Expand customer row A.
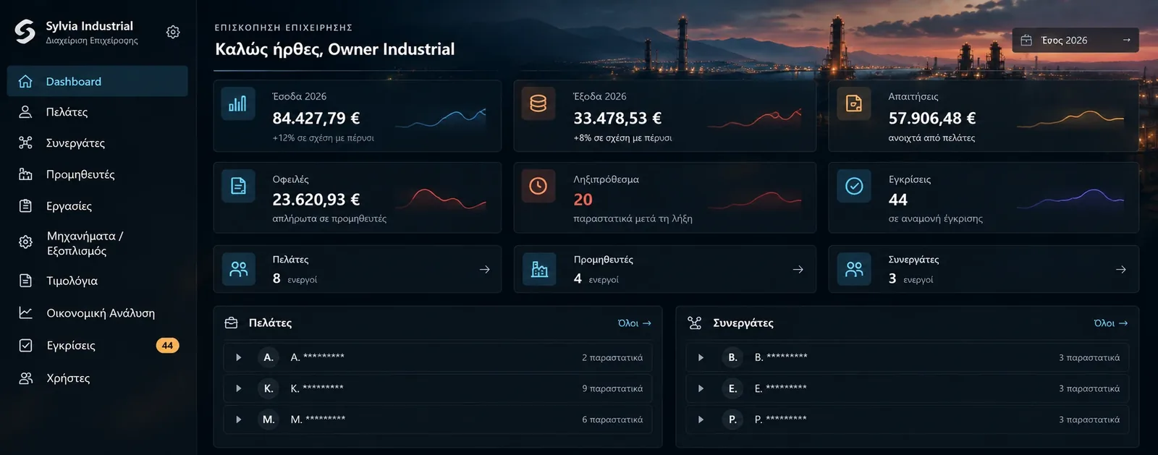This screenshot has height=455, width=1158. click(239, 357)
